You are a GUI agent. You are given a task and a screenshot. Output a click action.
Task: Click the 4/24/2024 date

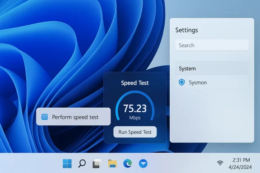(240, 167)
